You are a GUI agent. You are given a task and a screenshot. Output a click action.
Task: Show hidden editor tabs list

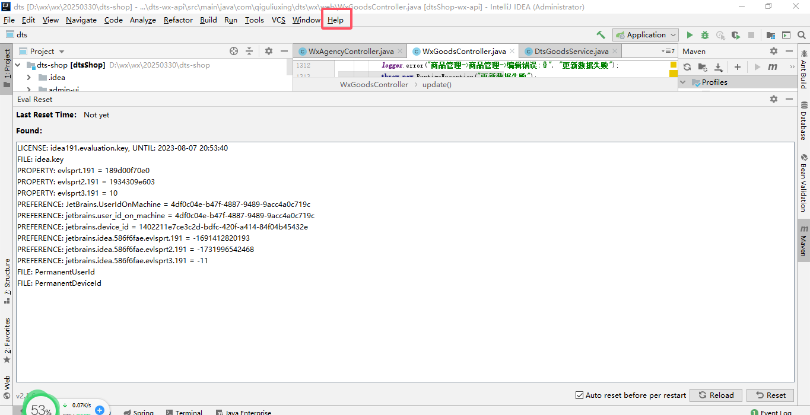pyautogui.click(x=668, y=52)
